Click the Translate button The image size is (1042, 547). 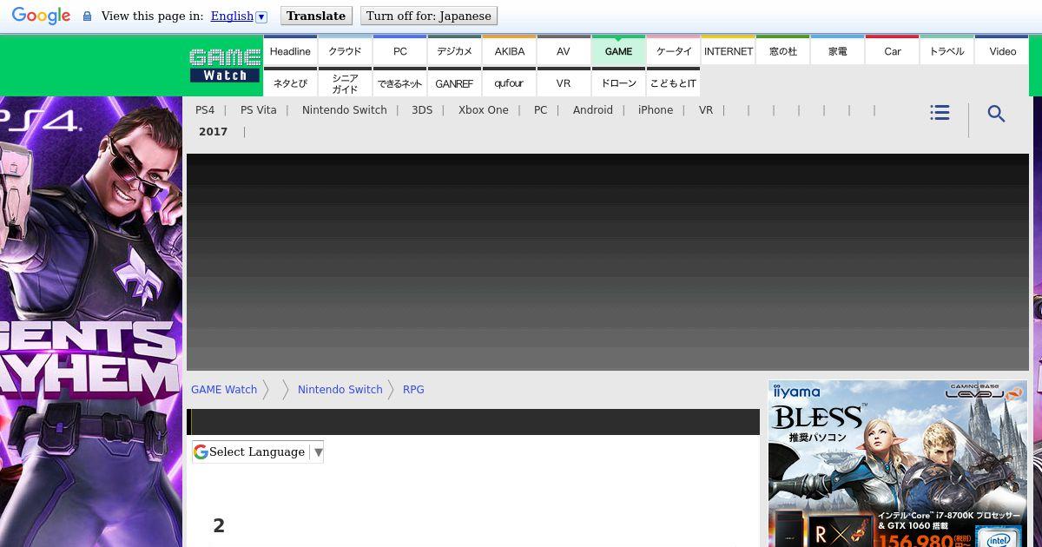(316, 16)
